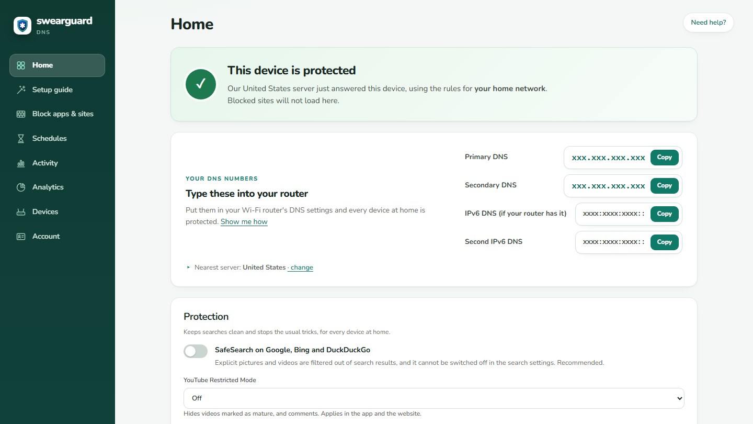The image size is (753, 424).
Task: Click the Schedules hourglass icon
Action: [21, 139]
